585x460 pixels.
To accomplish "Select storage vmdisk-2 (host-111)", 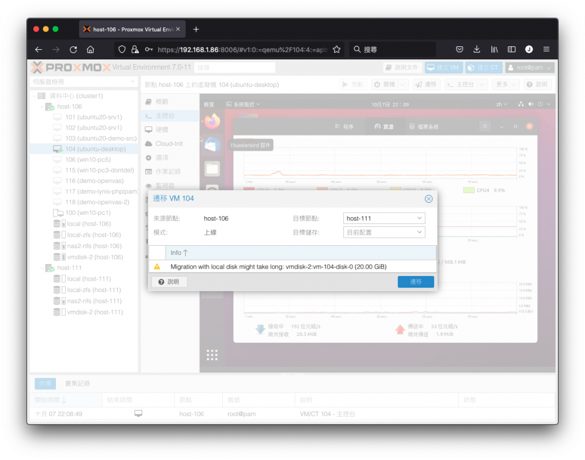I will [95, 312].
